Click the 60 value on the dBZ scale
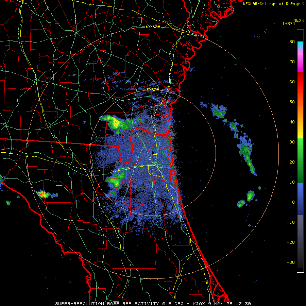Screen dimensions: 306x306 pos(292,82)
